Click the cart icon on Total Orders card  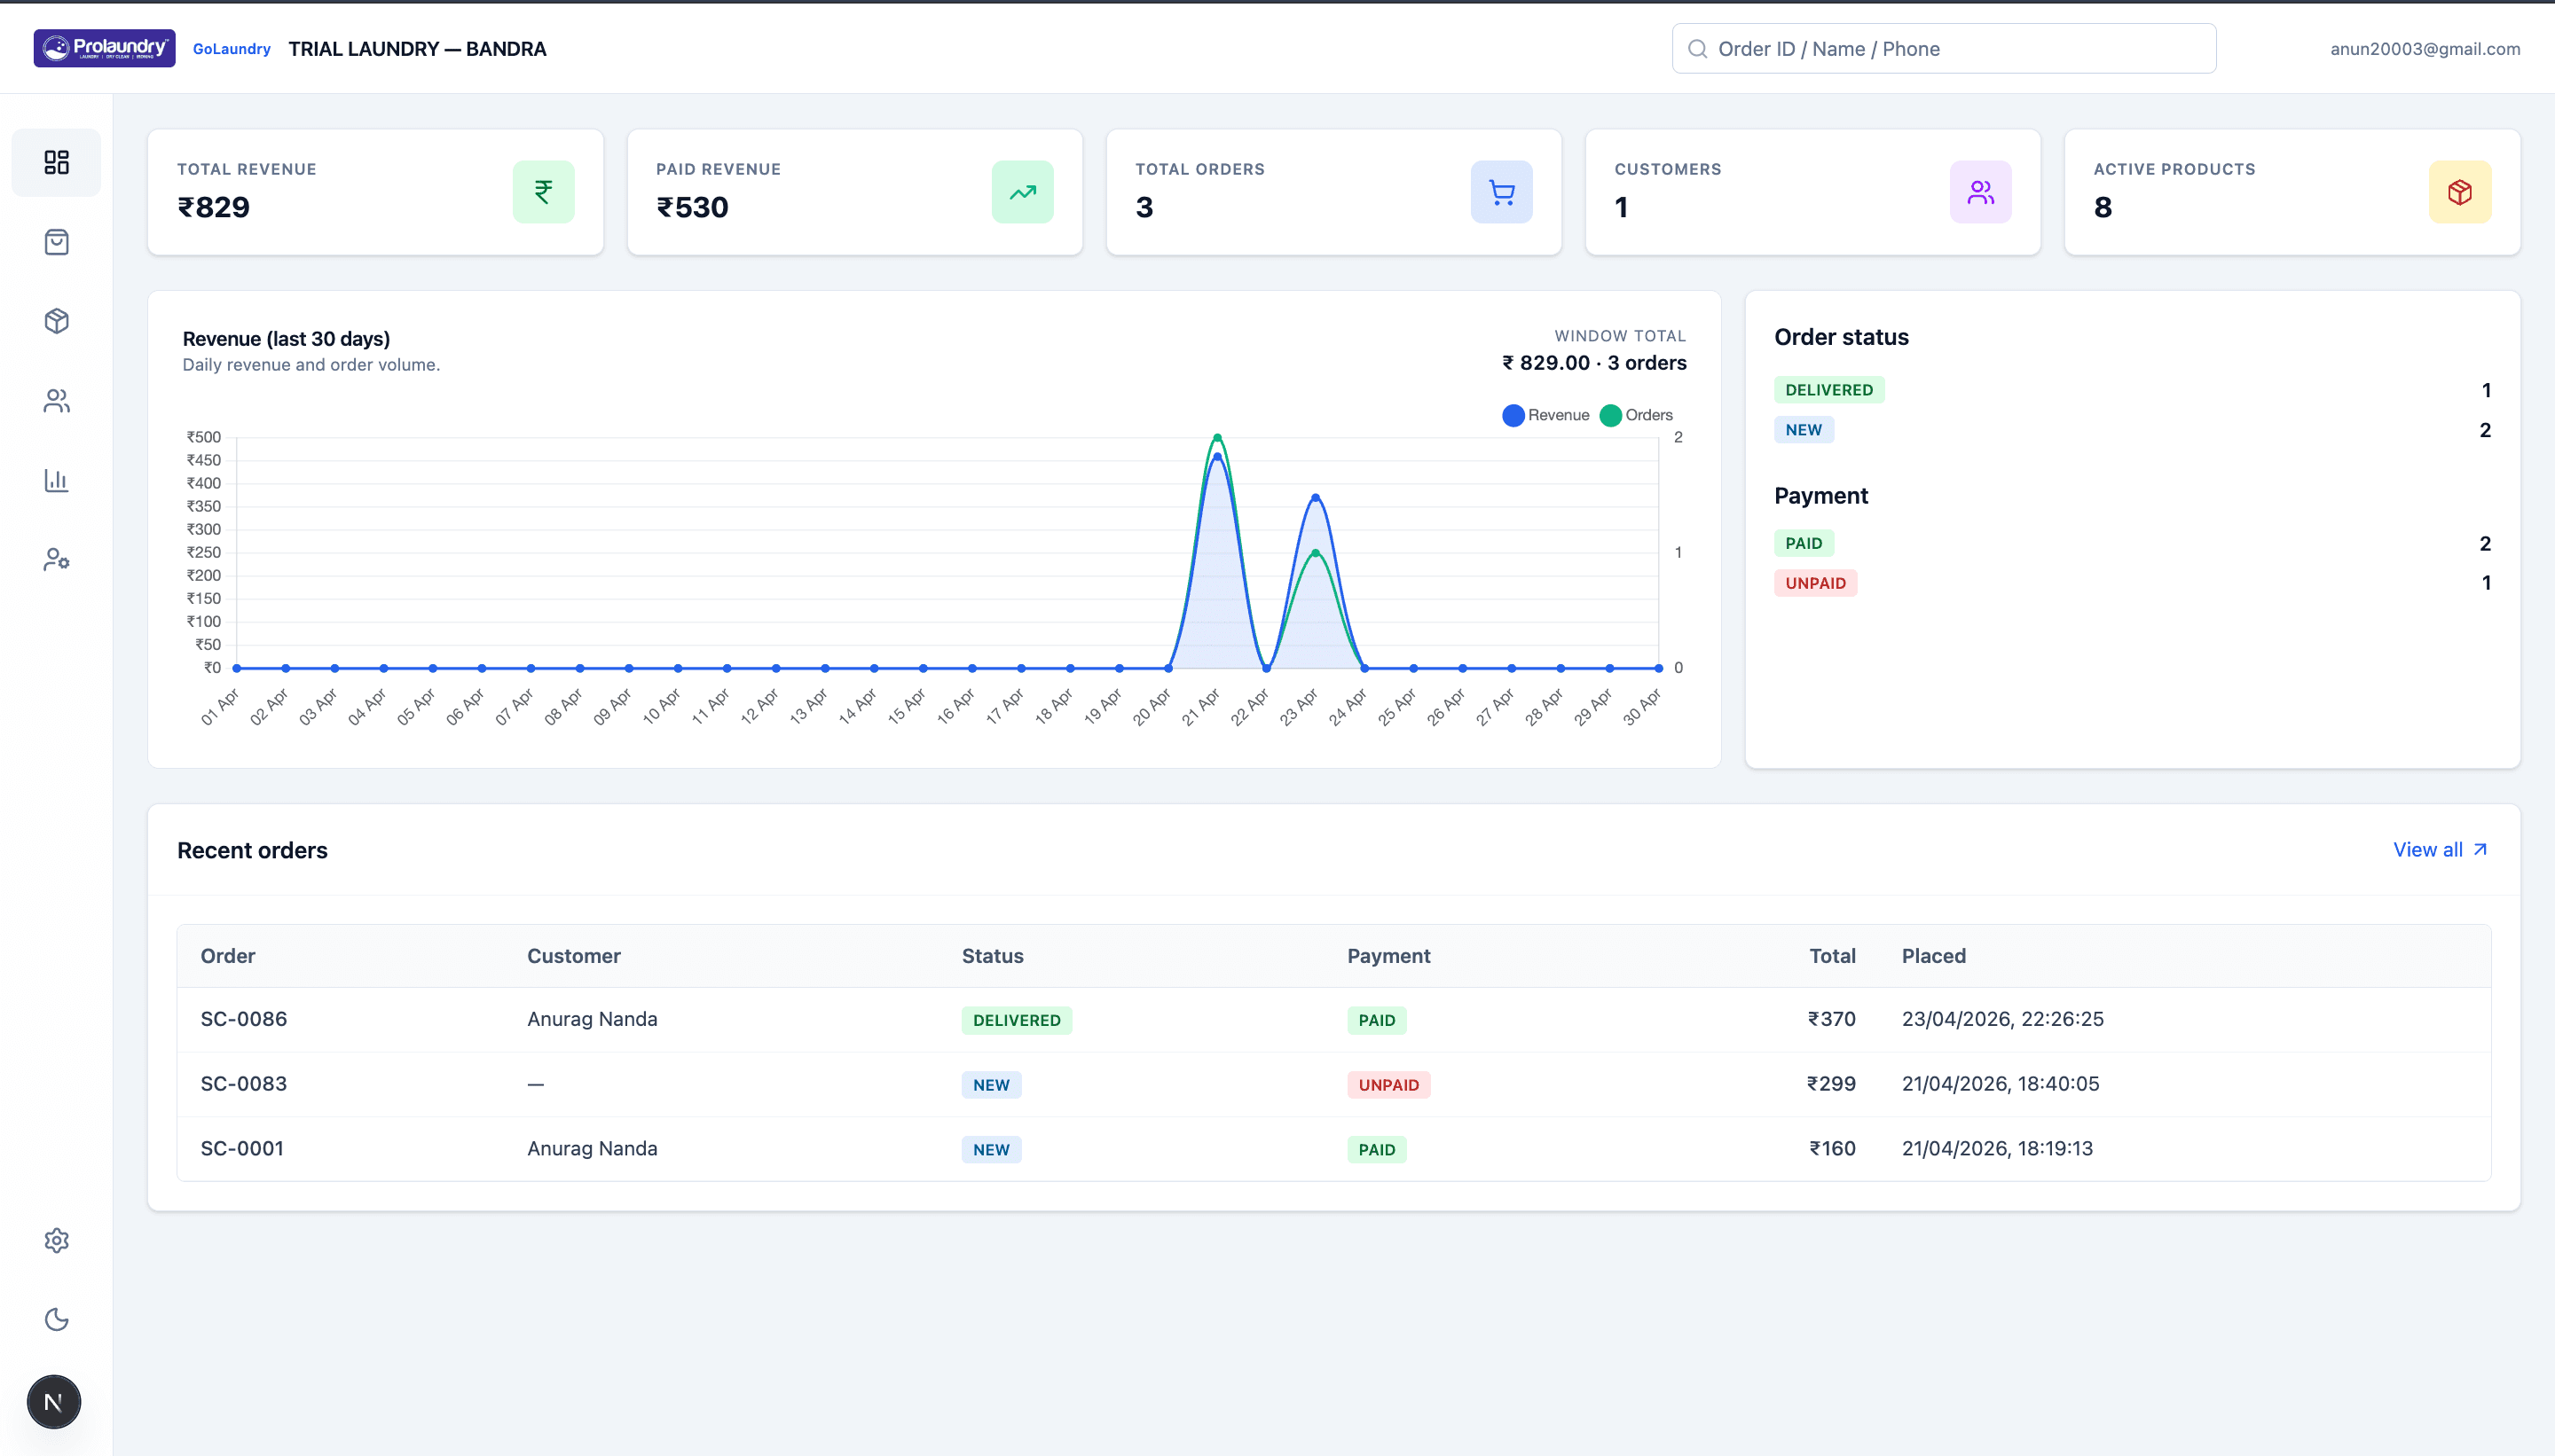tap(1502, 191)
